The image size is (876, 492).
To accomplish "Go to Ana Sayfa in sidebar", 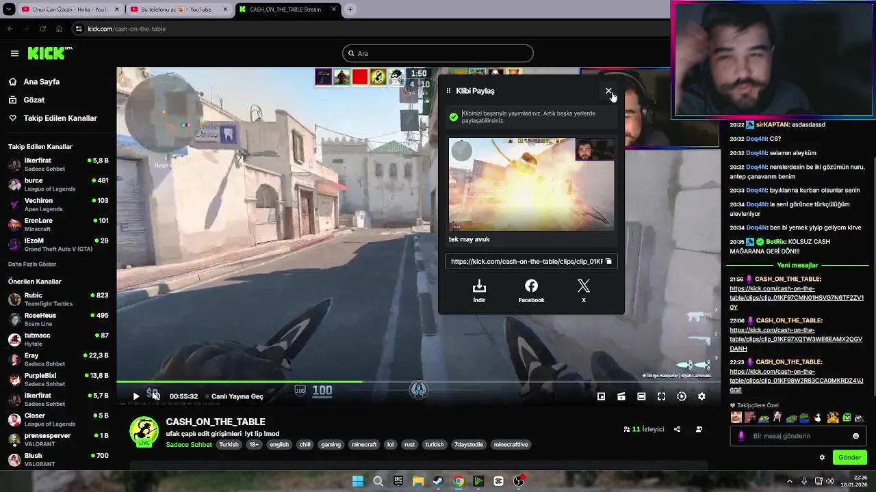I will coord(41,81).
